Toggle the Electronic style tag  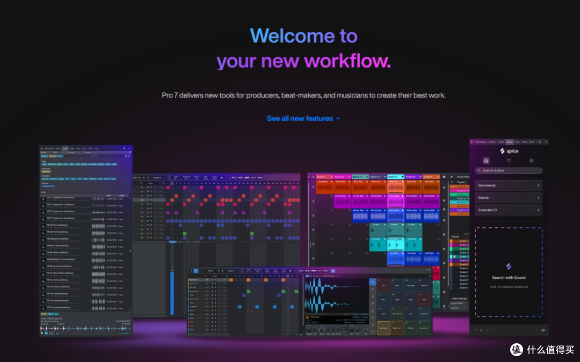(52, 165)
